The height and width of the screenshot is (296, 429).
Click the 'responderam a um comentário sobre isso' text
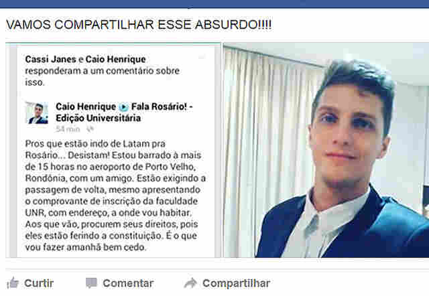click(103, 76)
